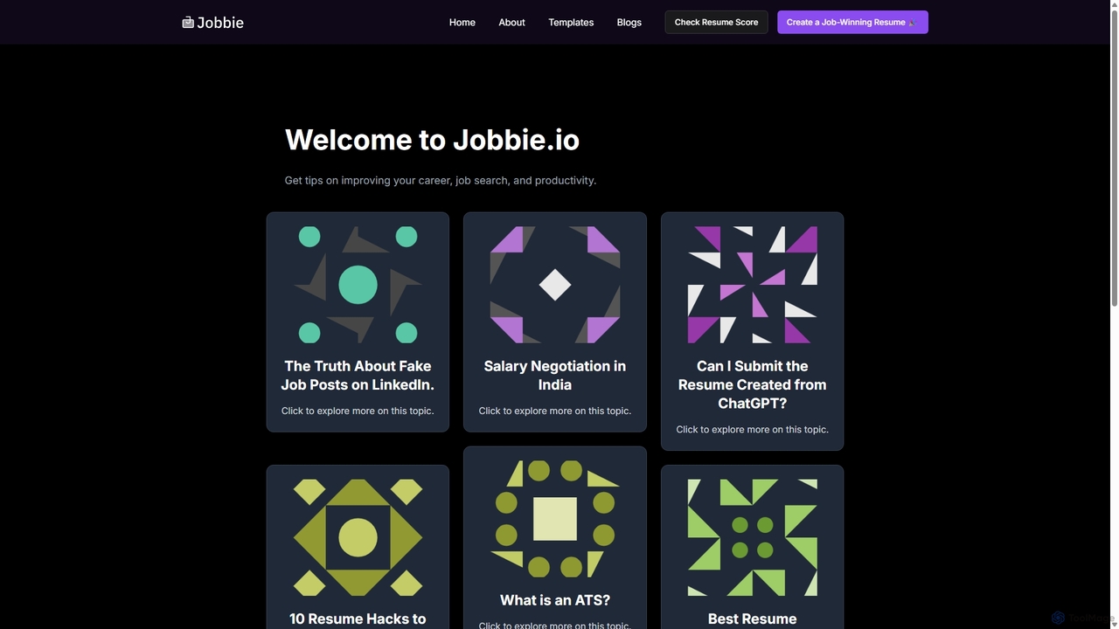Open the Fake Job Posts on LinkedIn thumbnail
The width and height of the screenshot is (1119, 629).
[x=358, y=285]
